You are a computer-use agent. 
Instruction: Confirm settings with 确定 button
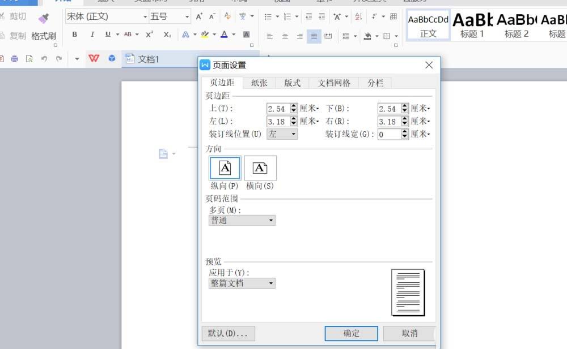[350, 333]
